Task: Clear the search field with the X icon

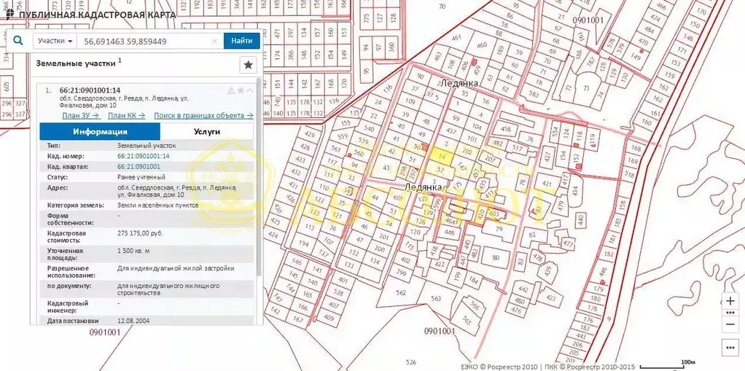Action: 214,42
